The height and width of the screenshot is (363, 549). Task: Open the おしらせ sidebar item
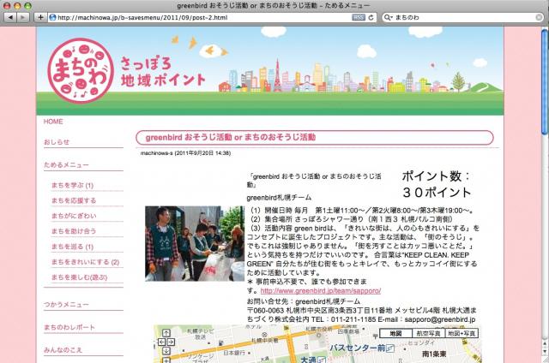point(57,142)
